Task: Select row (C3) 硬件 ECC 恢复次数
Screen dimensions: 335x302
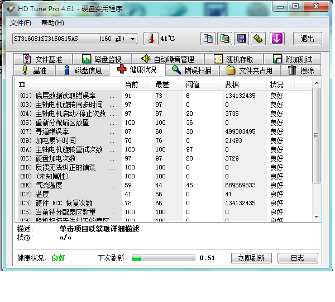Action: [164, 203]
